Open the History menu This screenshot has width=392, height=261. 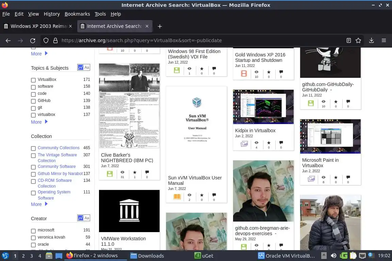52,14
